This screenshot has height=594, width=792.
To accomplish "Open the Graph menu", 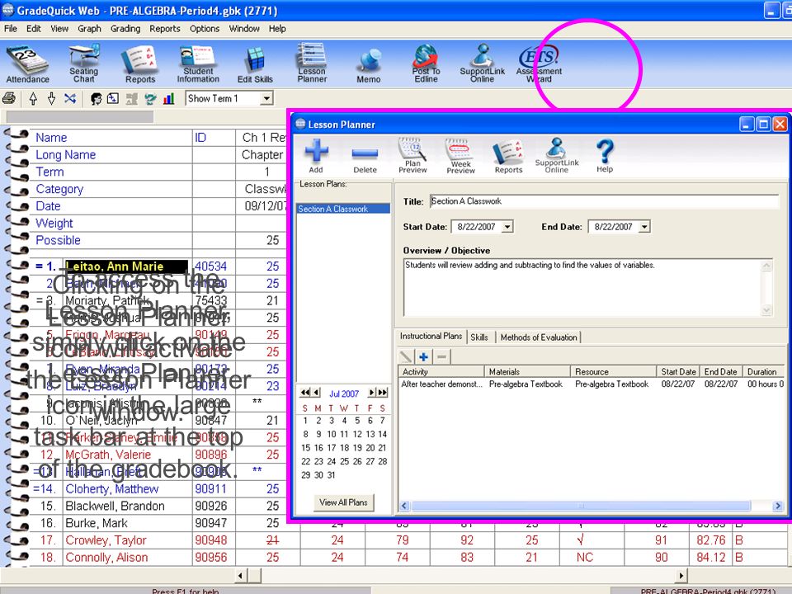I will 89,29.
